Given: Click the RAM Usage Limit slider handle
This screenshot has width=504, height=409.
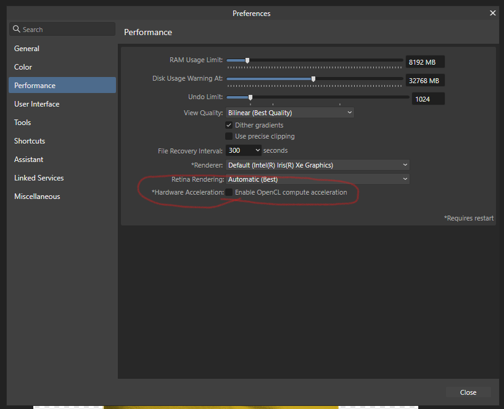Looking at the screenshot, I should (x=247, y=61).
